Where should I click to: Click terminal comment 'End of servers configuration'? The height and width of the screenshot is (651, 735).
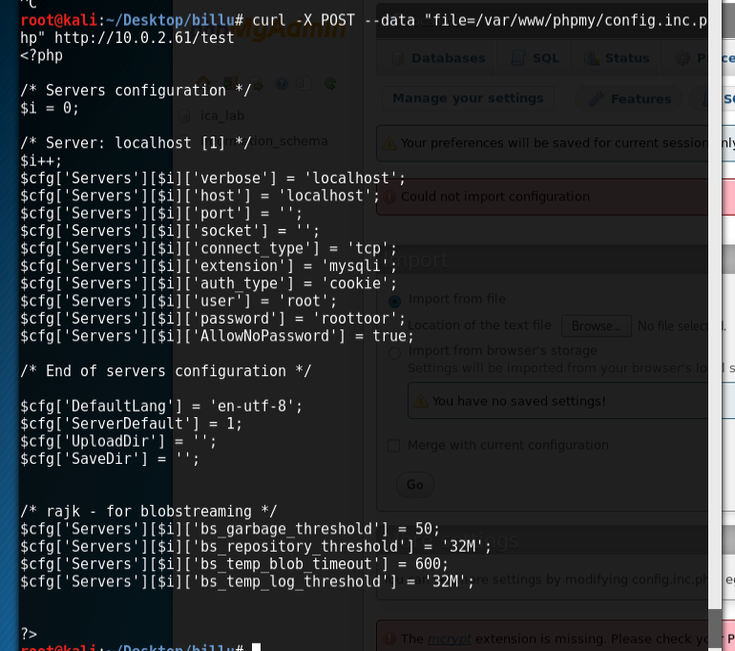point(165,371)
